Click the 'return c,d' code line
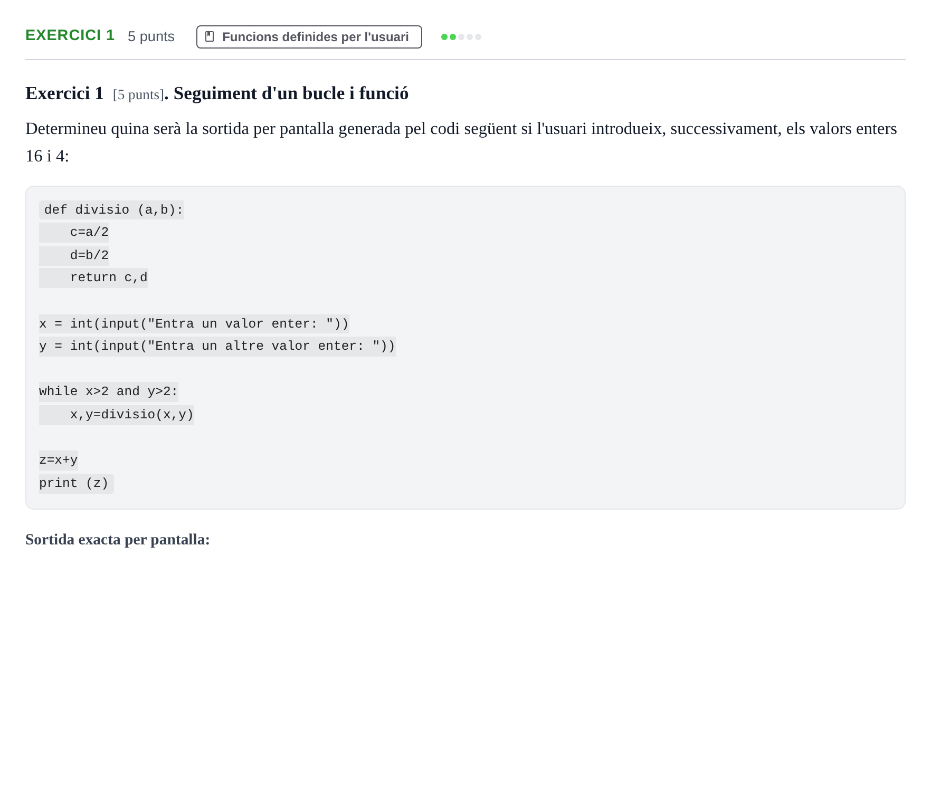931x786 pixels. tap(93, 277)
